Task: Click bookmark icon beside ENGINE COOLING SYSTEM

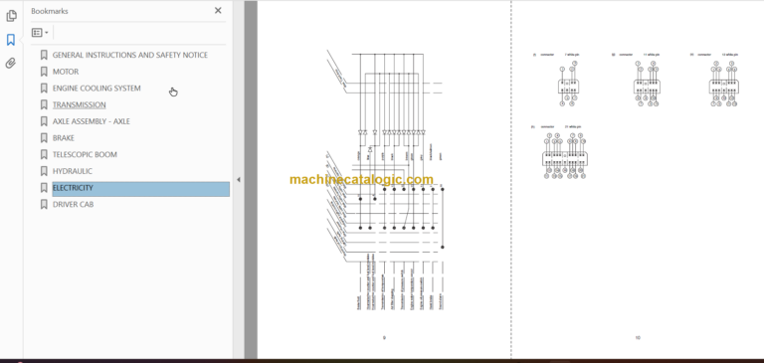Action: [x=44, y=89]
